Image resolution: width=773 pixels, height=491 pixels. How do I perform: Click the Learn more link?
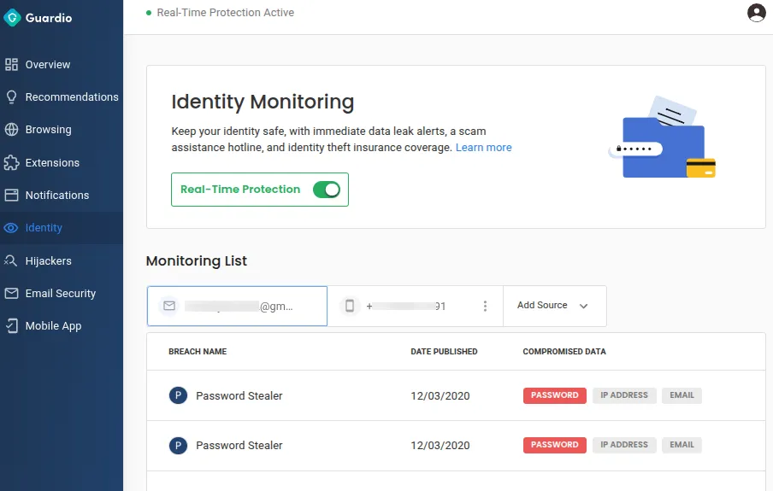click(483, 147)
